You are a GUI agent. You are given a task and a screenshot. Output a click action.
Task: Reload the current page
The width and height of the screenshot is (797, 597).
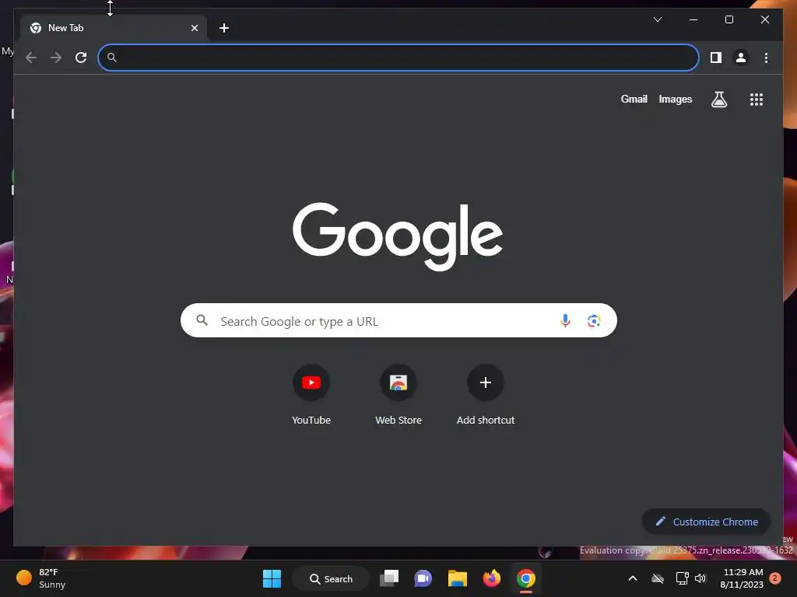(81, 58)
